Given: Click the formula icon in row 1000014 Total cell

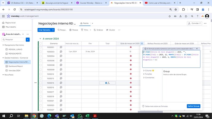Looking at the screenshot, I should tap(108, 83).
